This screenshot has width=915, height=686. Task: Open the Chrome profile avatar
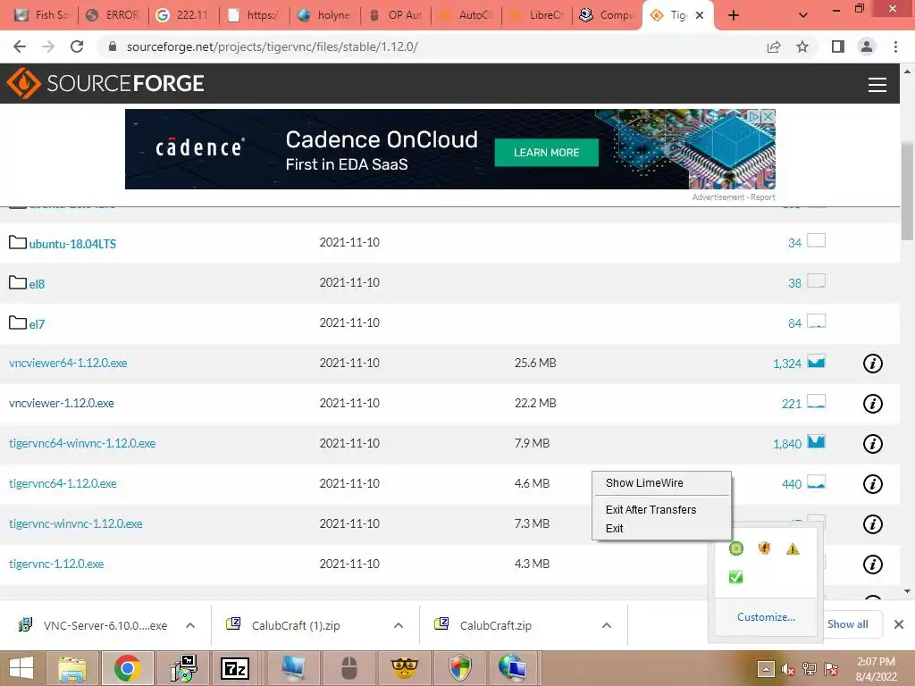867,46
